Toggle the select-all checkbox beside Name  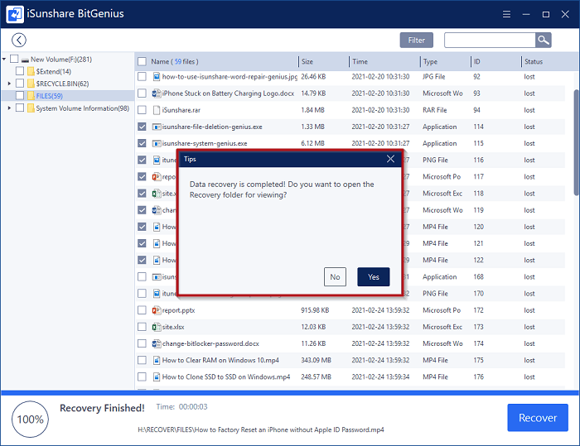click(142, 62)
